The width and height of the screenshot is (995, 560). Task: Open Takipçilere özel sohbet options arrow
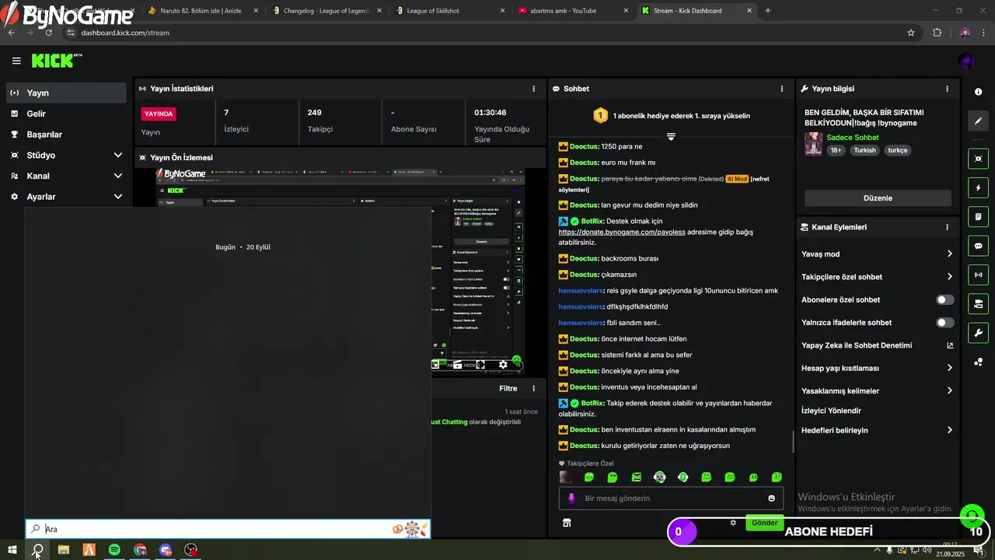pos(950,276)
